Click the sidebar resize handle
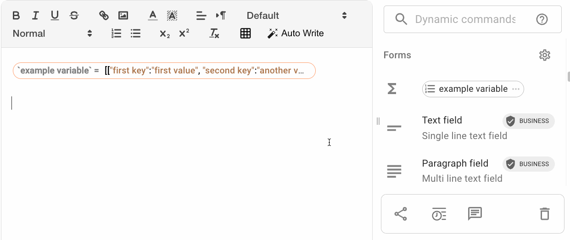Screen dimensions: 570x240 coord(378,121)
